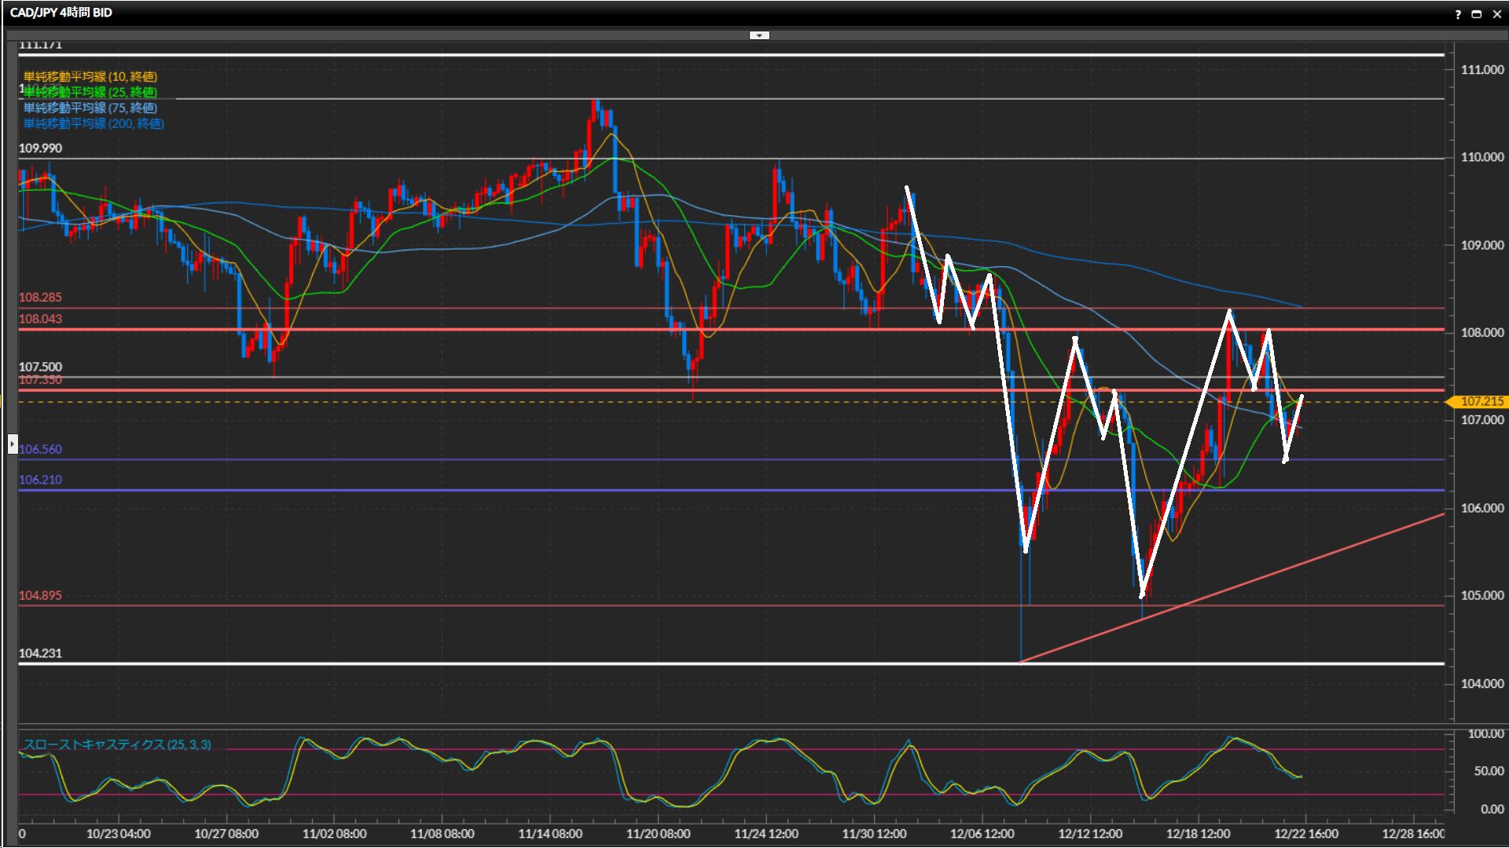1509x848 pixels.
Task: Select the SMA (10, 終値) indicator label
Action: (x=90, y=76)
